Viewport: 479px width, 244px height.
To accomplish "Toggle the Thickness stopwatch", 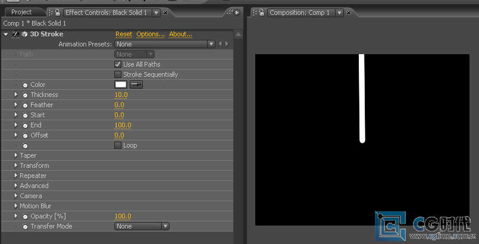I will click(25, 95).
